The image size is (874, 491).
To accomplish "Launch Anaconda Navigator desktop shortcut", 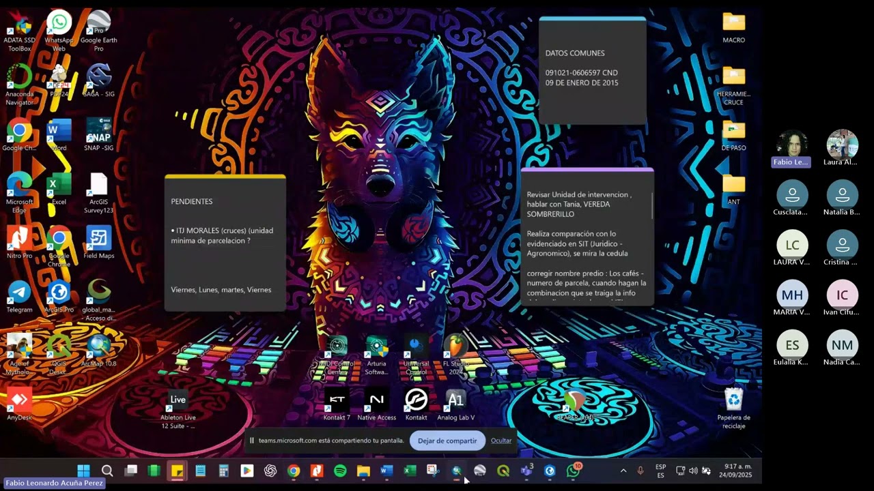I will (x=19, y=85).
